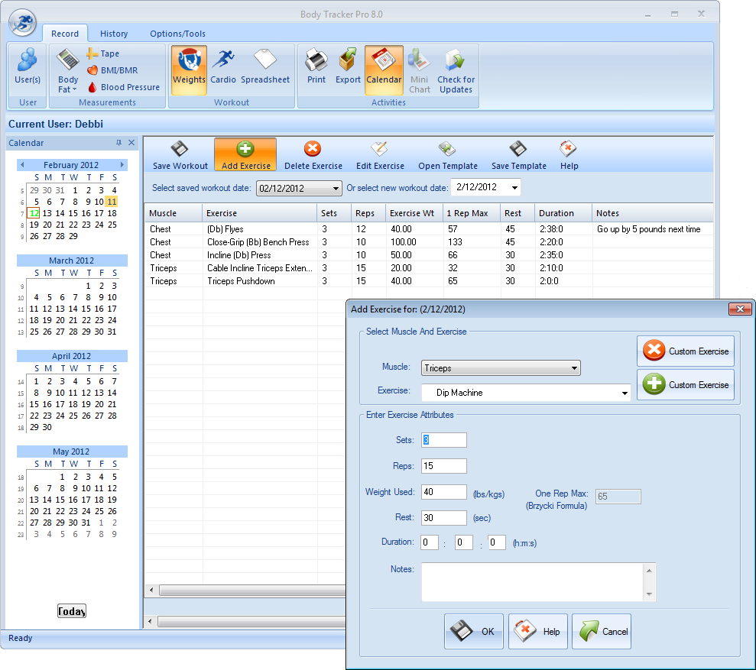Open the new workout date picker

coord(515,187)
